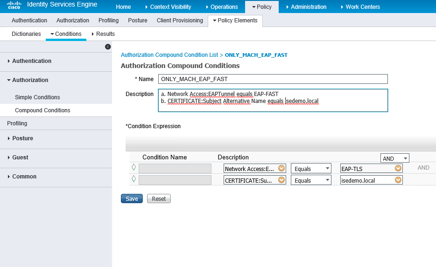Viewport: 436px width, 267px height.
Task: Open Client Provisioning tab
Action: tap(180, 21)
